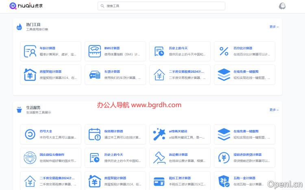Click 房屋契税计算器 house icon in 热门工具
The height and width of the screenshot is (190, 305).
pyautogui.click(x=30, y=75)
